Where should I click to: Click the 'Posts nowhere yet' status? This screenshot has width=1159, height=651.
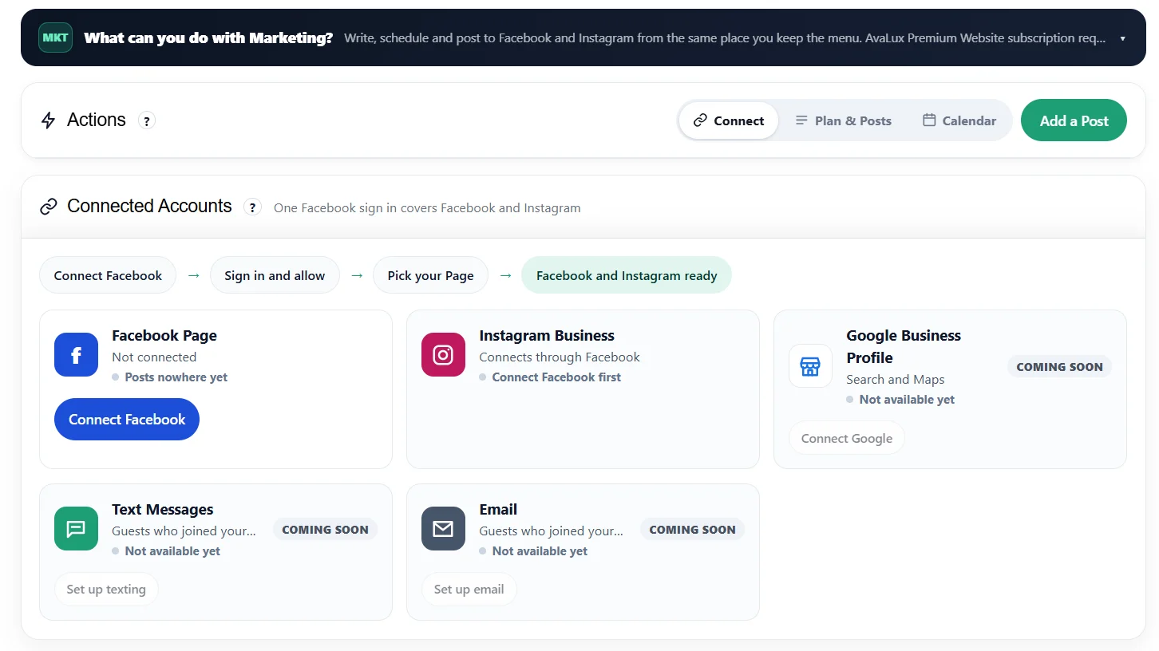coord(176,377)
